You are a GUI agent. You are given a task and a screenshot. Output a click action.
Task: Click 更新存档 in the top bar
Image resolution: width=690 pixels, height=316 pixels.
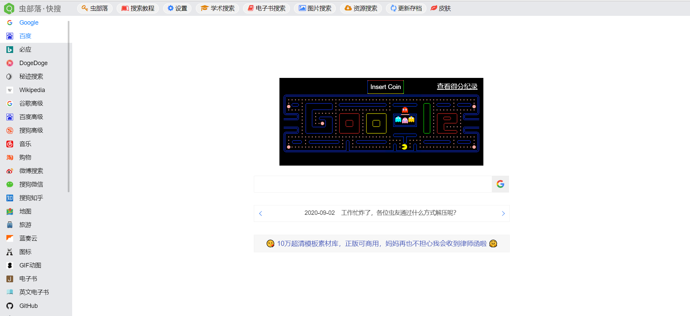point(406,8)
